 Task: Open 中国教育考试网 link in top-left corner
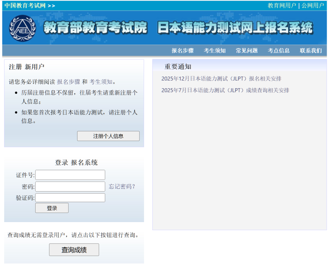coord(25,6)
